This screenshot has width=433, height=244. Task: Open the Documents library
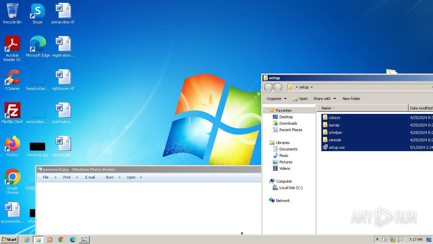[288, 149]
